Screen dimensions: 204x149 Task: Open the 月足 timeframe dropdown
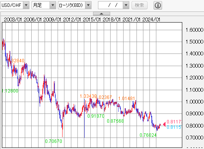(44, 5)
